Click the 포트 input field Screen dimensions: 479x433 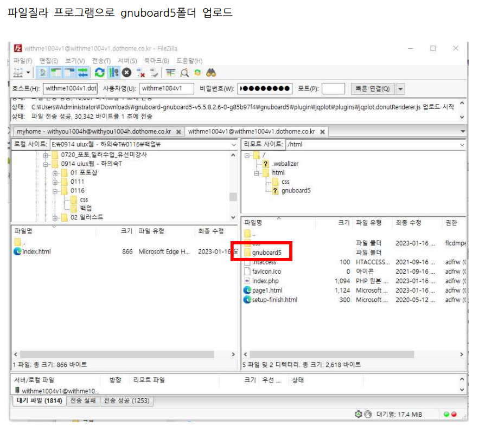(333, 88)
